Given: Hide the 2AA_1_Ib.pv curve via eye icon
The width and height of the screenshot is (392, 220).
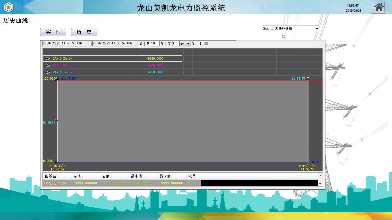Looking at the screenshot, I should pyautogui.click(x=48, y=65).
